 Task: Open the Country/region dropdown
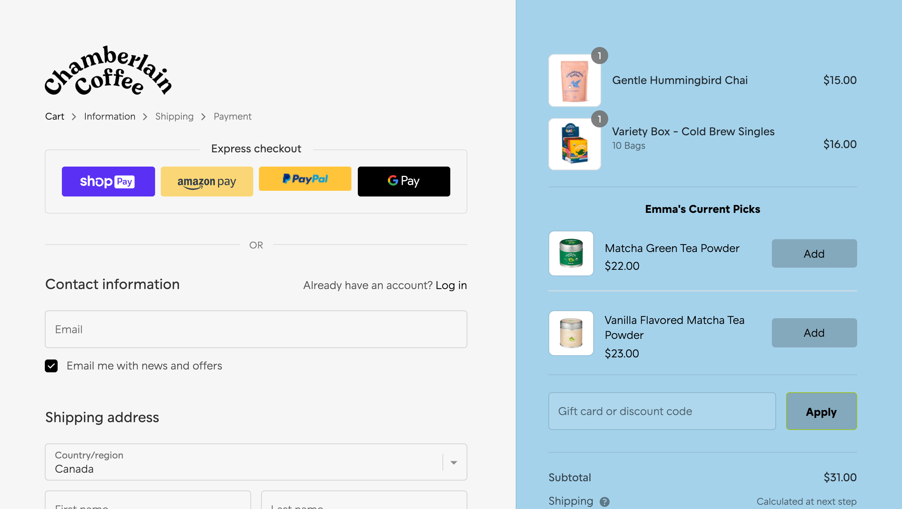pos(256,462)
